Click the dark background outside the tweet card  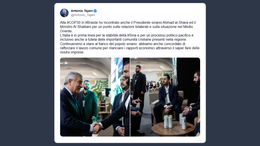[x=26, y=73]
